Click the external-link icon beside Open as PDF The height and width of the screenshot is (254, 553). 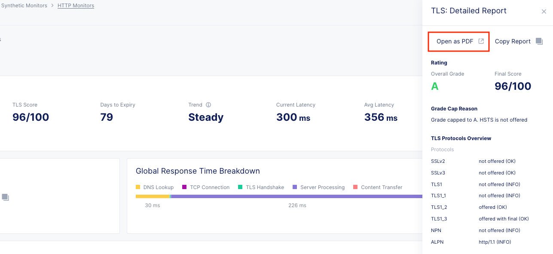tap(481, 41)
